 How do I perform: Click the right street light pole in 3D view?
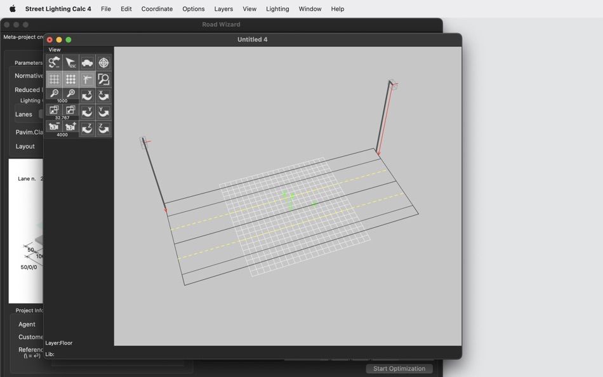(x=383, y=116)
